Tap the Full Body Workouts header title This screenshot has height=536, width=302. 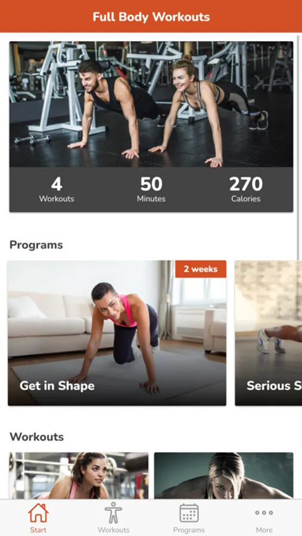click(x=151, y=17)
